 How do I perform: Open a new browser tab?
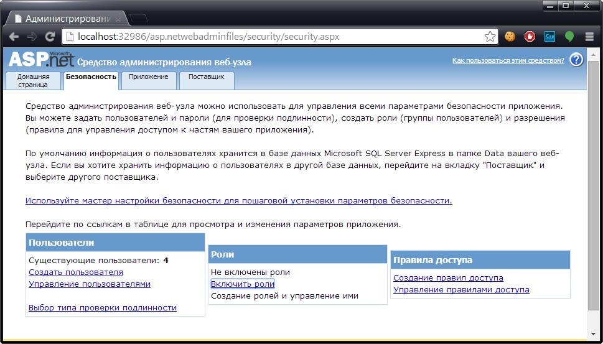[138, 18]
